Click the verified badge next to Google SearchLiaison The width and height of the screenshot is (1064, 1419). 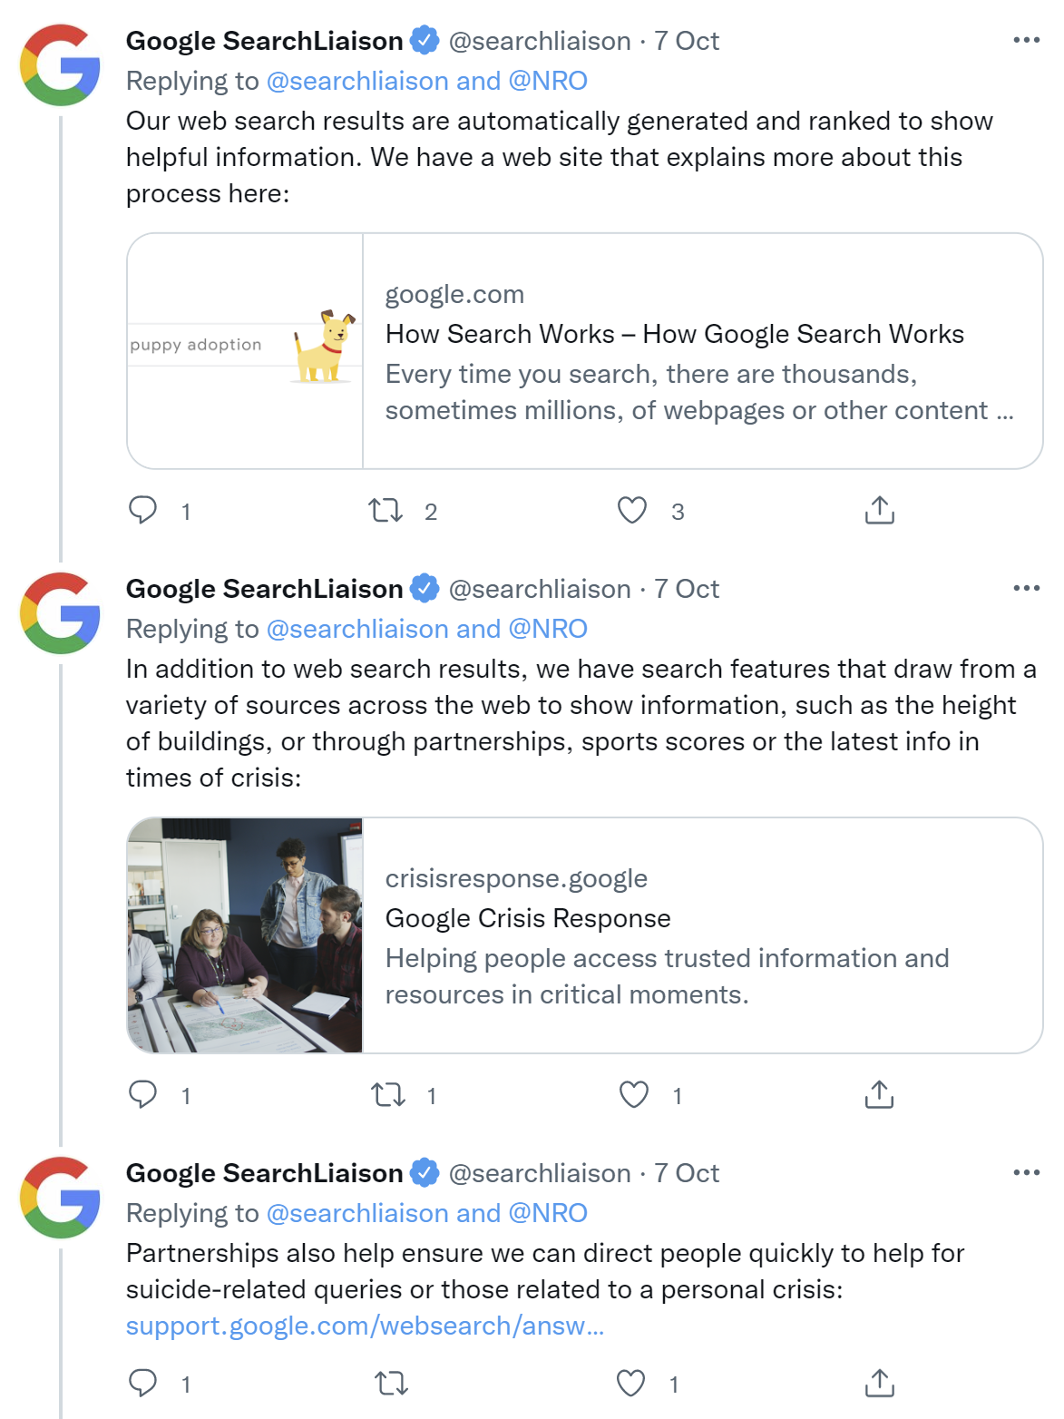tap(424, 40)
